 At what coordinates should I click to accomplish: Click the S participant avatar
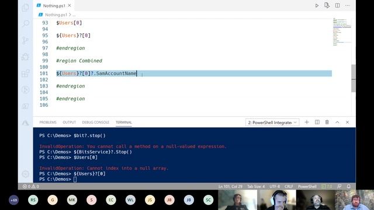[x=91, y=200]
